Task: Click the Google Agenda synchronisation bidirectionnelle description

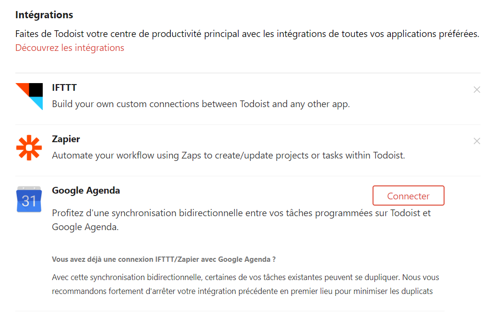Action: point(241,220)
